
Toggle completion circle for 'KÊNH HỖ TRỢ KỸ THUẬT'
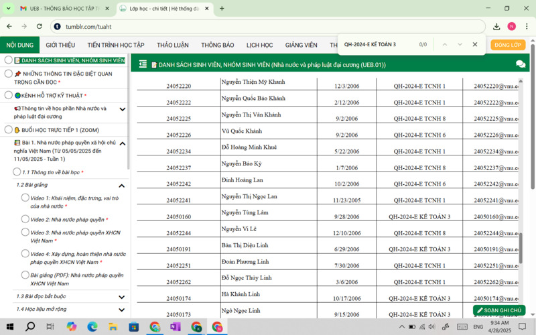coord(9,96)
